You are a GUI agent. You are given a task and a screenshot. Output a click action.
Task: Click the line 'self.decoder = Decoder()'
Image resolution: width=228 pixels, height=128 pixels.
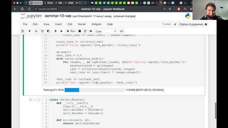pos(83,113)
